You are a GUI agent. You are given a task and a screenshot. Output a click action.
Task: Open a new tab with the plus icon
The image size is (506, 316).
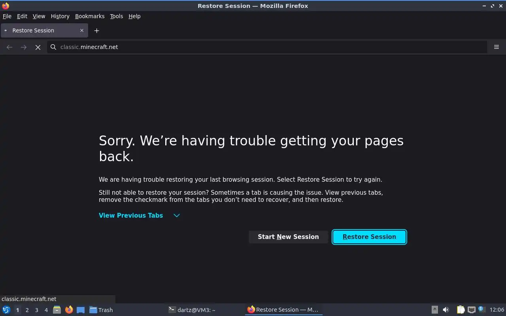pos(96,30)
